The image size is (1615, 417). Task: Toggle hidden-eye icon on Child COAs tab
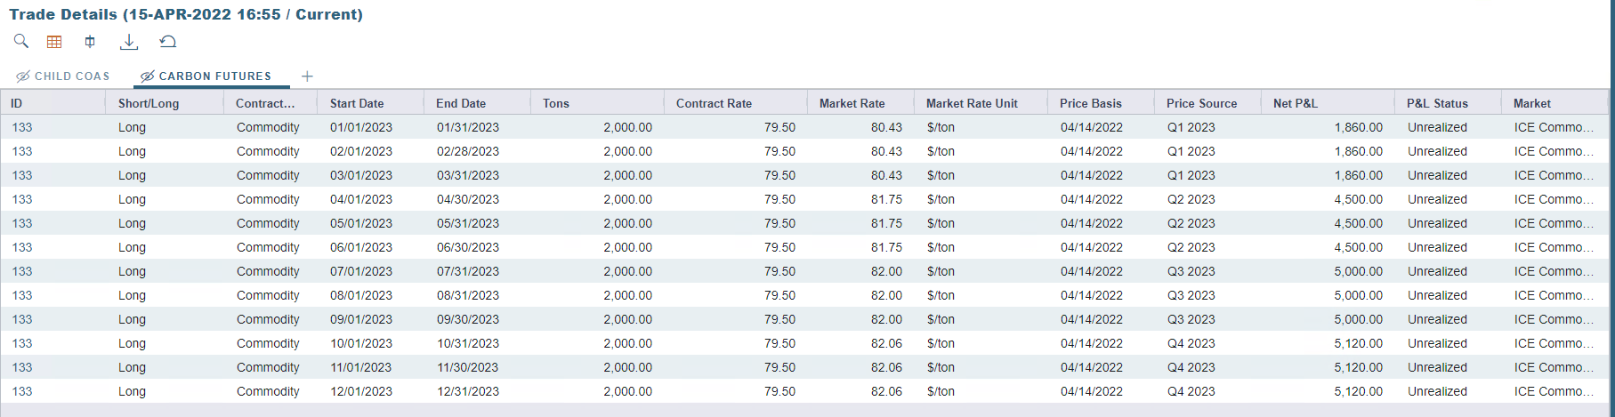[x=23, y=76]
